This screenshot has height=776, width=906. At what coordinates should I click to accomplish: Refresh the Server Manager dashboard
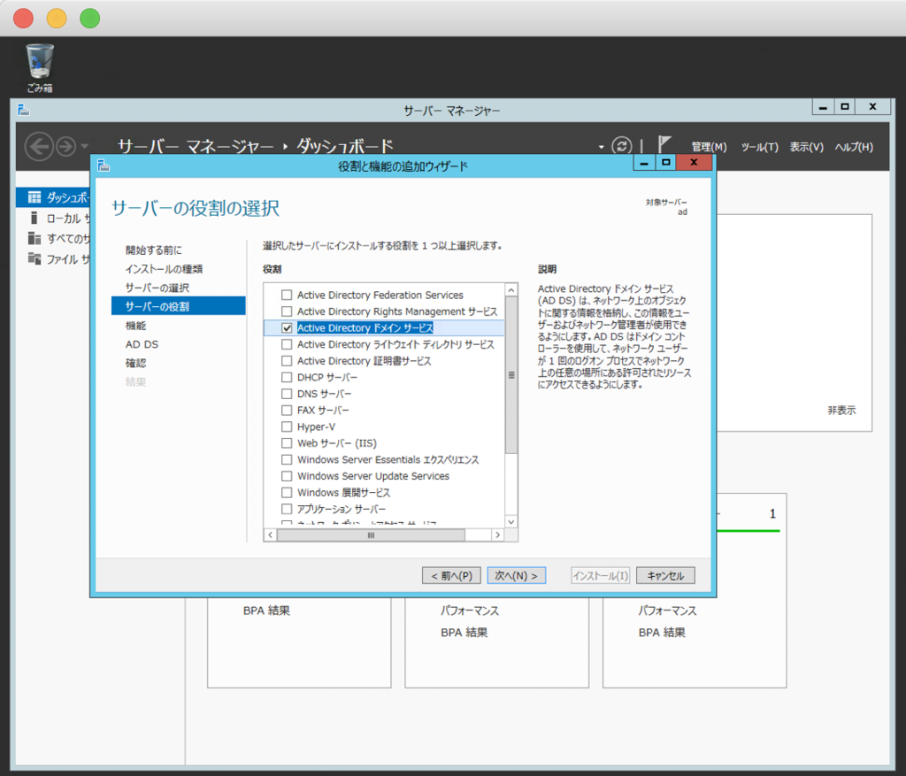[621, 146]
